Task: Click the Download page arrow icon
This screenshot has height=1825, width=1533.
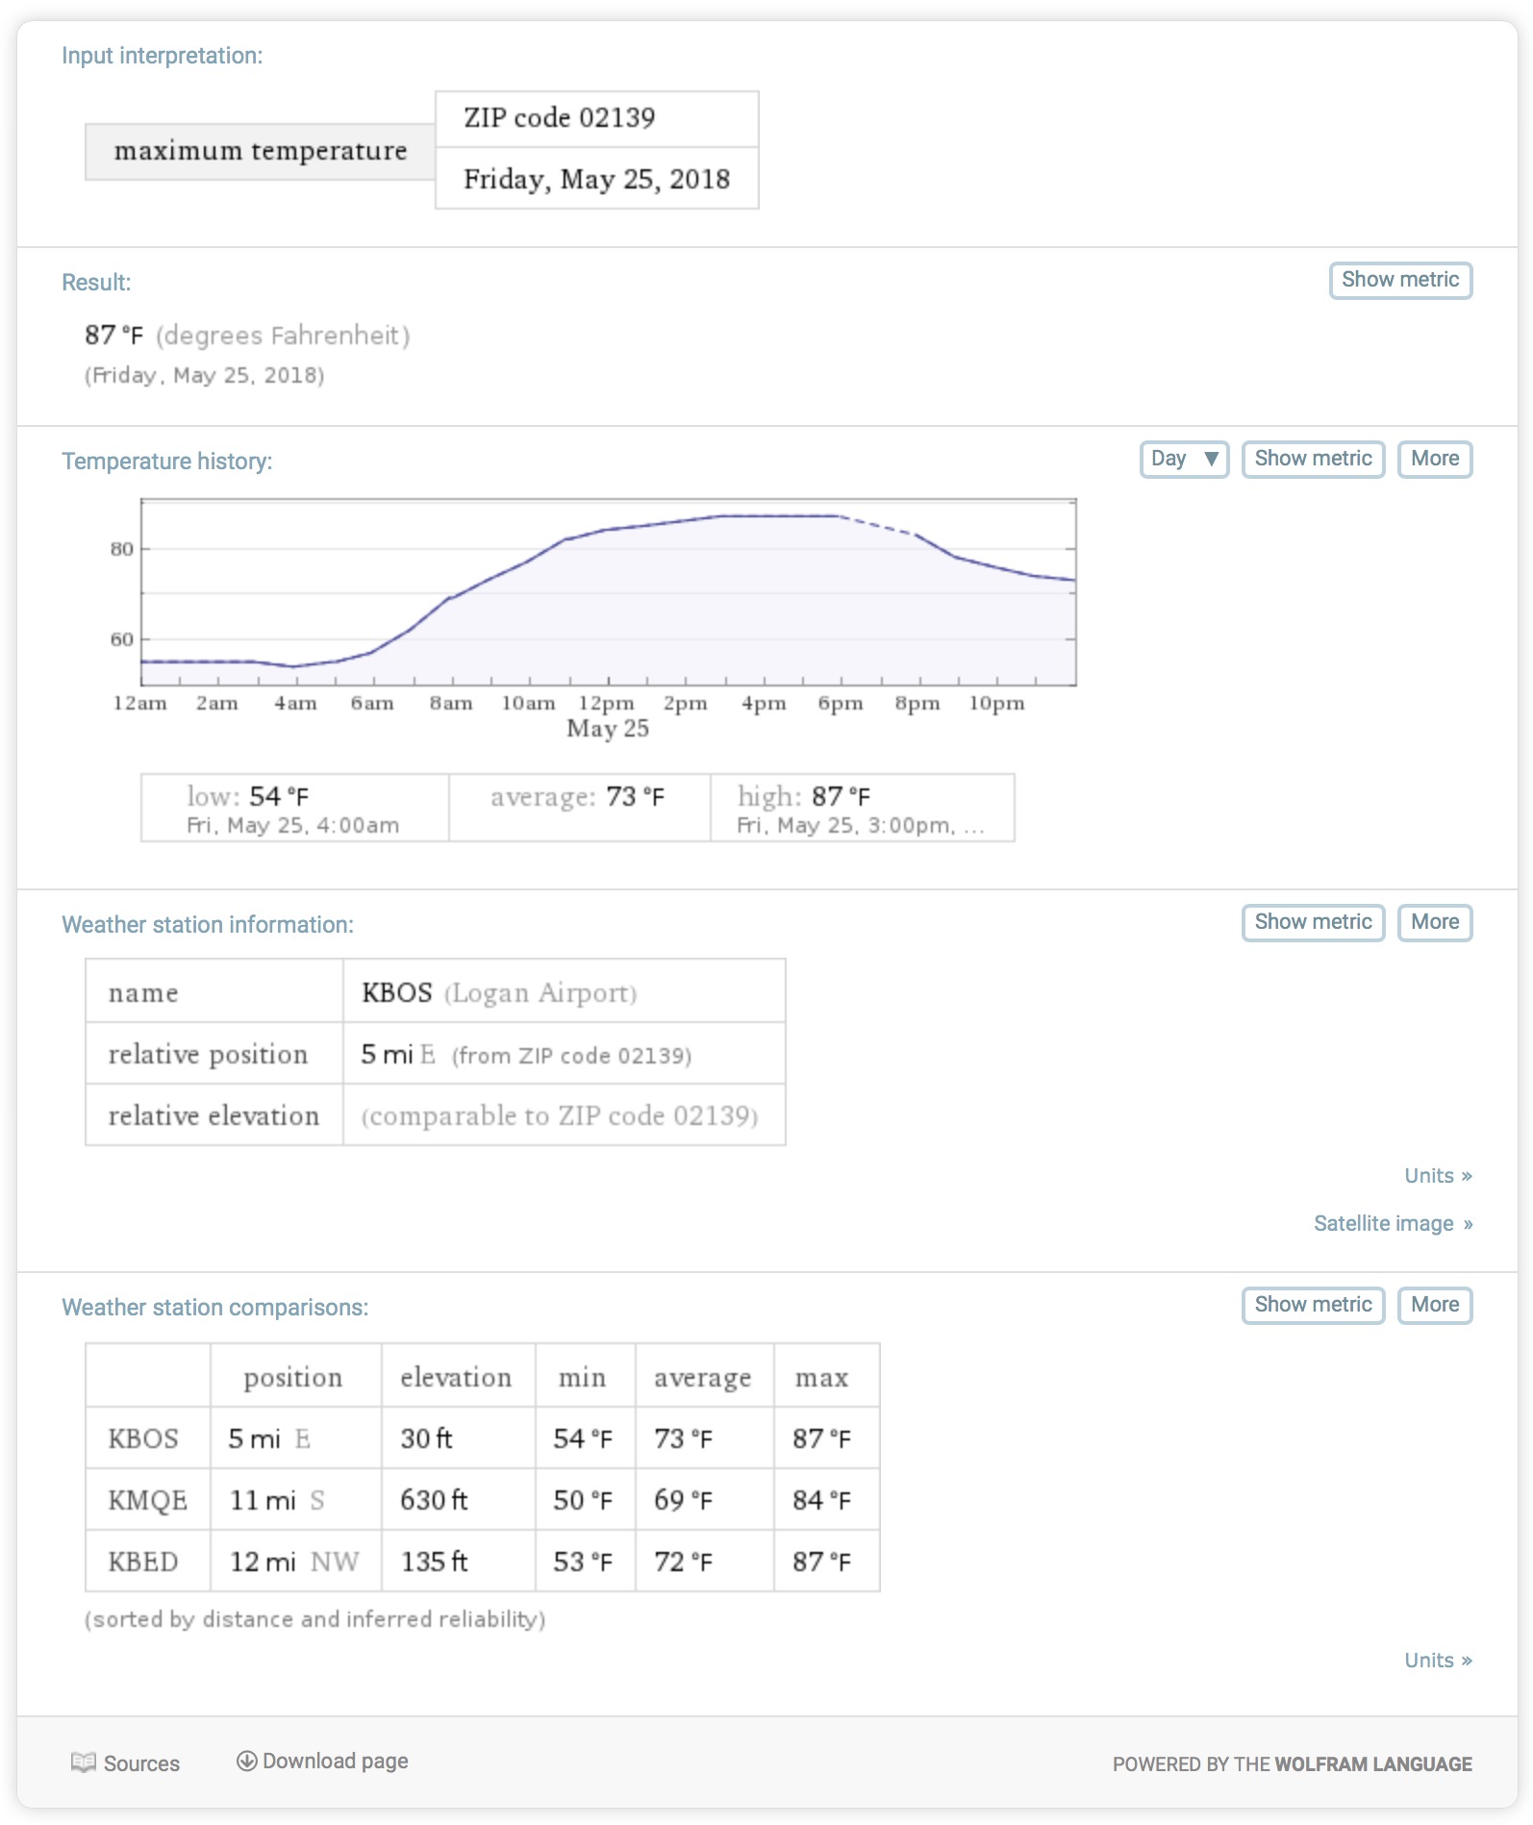Action: tap(246, 1760)
